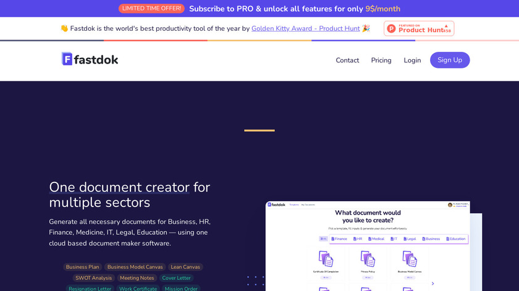The height and width of the screenshot is (291, 519).
Task: Click the Product Hunt circular P icon
Action: point(391,29)
